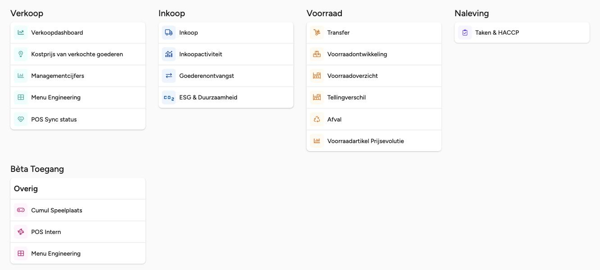Open the Tellingverschil report

tap(374, 97)
